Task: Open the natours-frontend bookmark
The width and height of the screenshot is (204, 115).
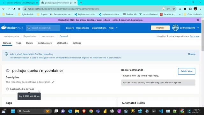Action: click(x=148, y=14)
